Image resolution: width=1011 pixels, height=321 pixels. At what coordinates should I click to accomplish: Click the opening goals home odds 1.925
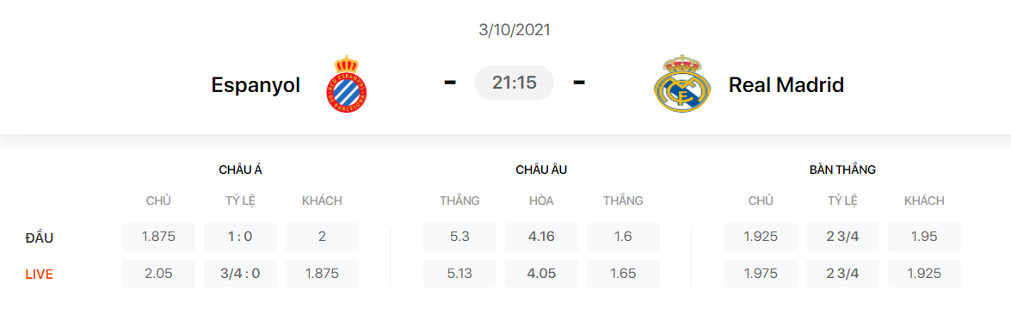(x=761, y=237)
